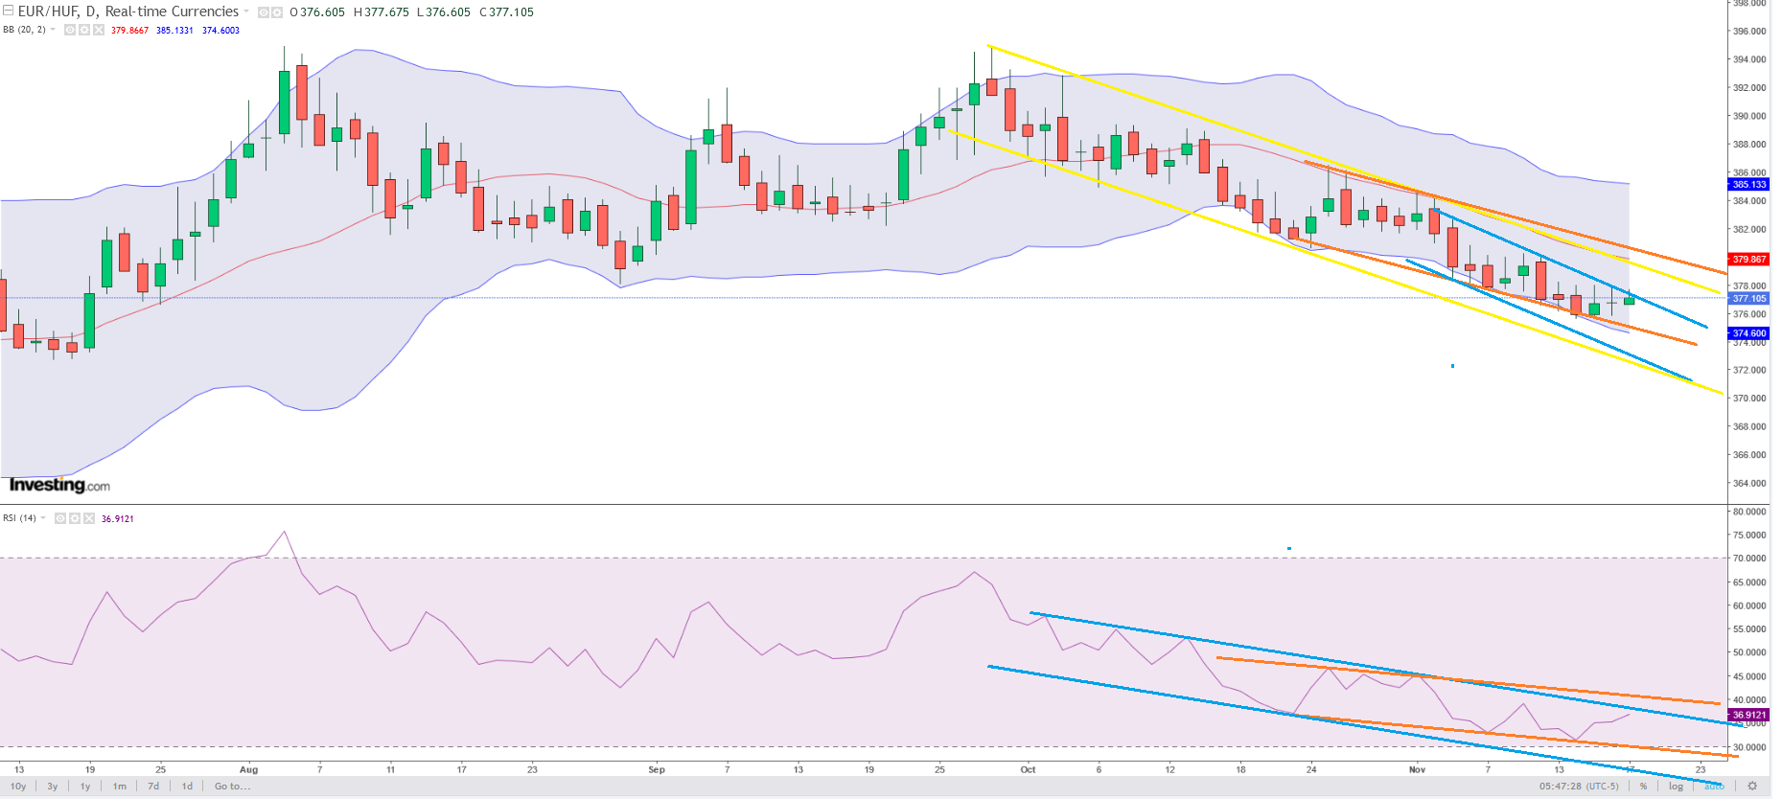Enable log scale on price axis
Screen dimensions: 1782x799
[x=1676, y=787]
